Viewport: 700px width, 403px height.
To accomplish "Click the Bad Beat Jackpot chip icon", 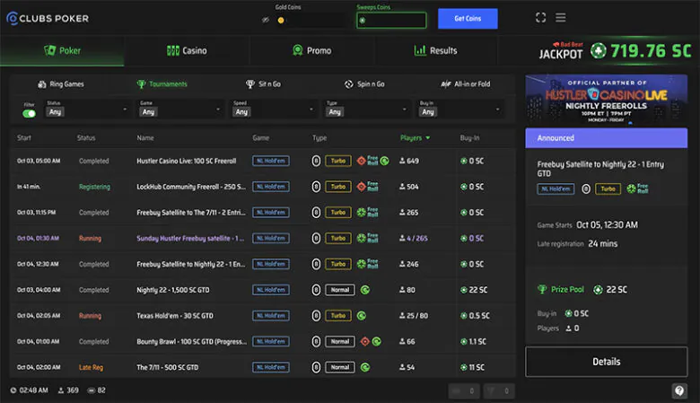I will pos(599,51).
